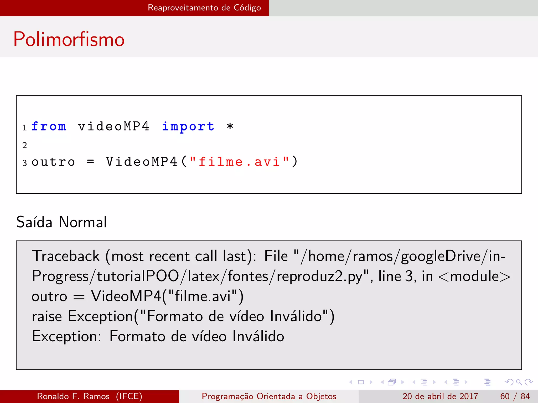The image size is (538, 403).
Task: Click the section navigation icon
Action: click(456, 382)
